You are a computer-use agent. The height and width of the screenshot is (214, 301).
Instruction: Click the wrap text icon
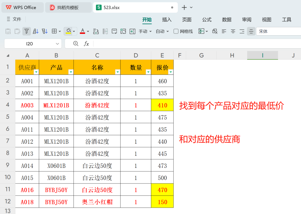[114, 31]
